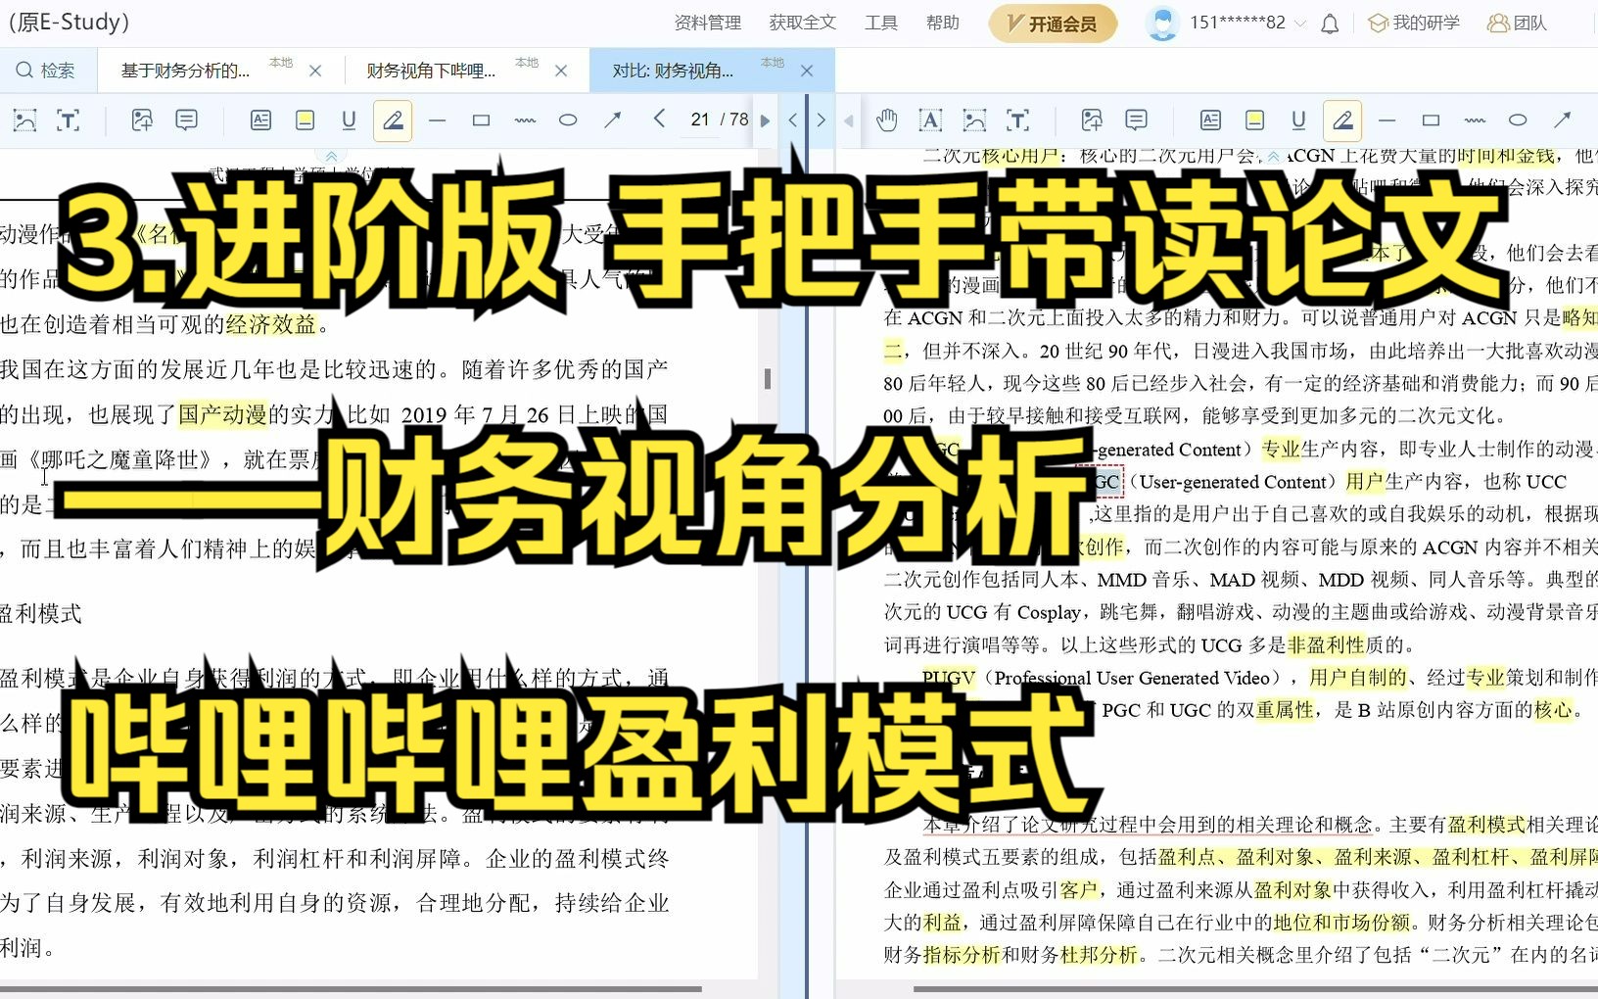
Task: Click the 开通会员 button
Action: (1053, 24)
